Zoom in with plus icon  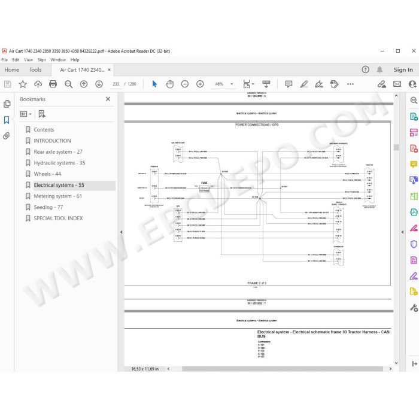200,84
